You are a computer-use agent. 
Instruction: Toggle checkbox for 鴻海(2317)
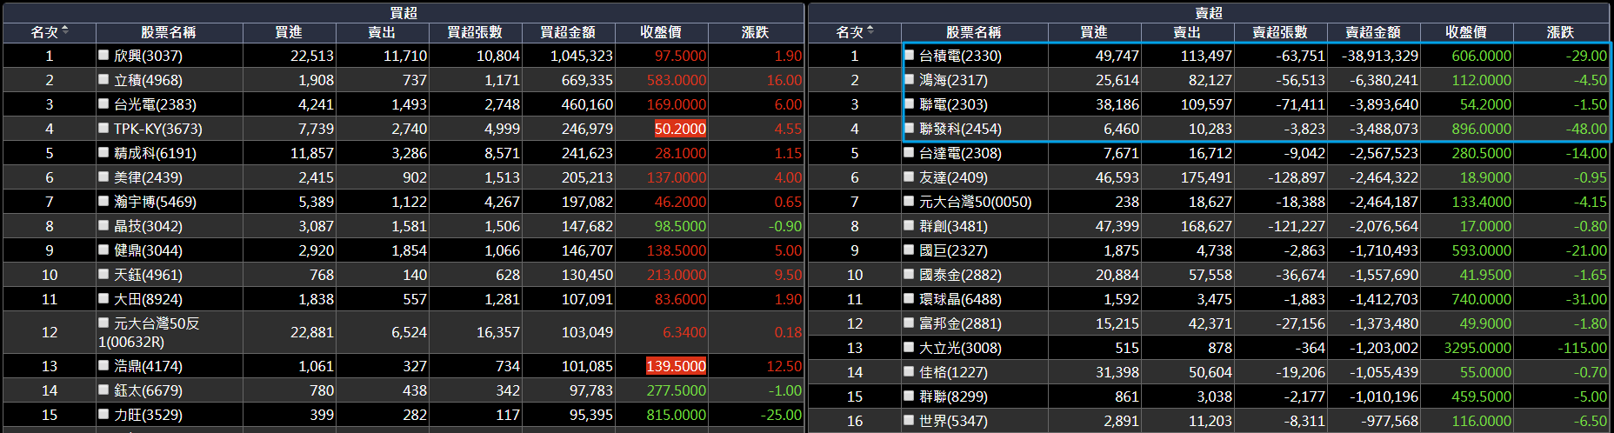909,79
